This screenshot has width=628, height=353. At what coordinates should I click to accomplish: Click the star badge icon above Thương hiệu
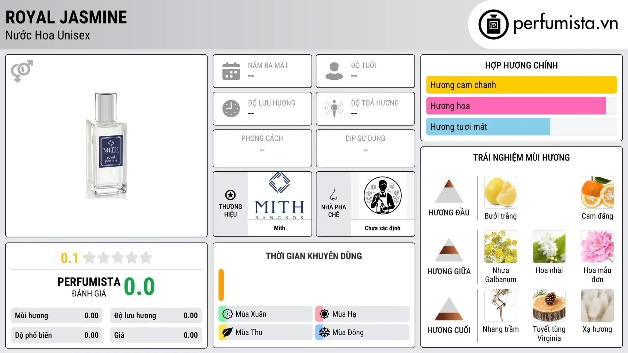230,195
